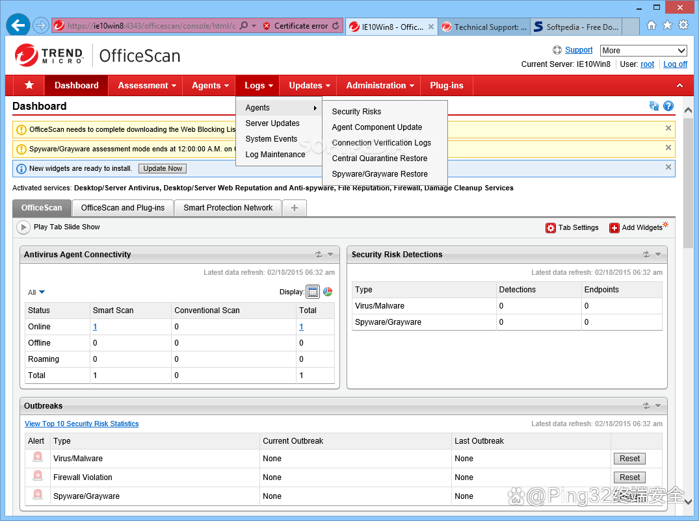The image size is (699, 521).
Task: Choose Agent Component Update from submenu
Action: (385, 127)
